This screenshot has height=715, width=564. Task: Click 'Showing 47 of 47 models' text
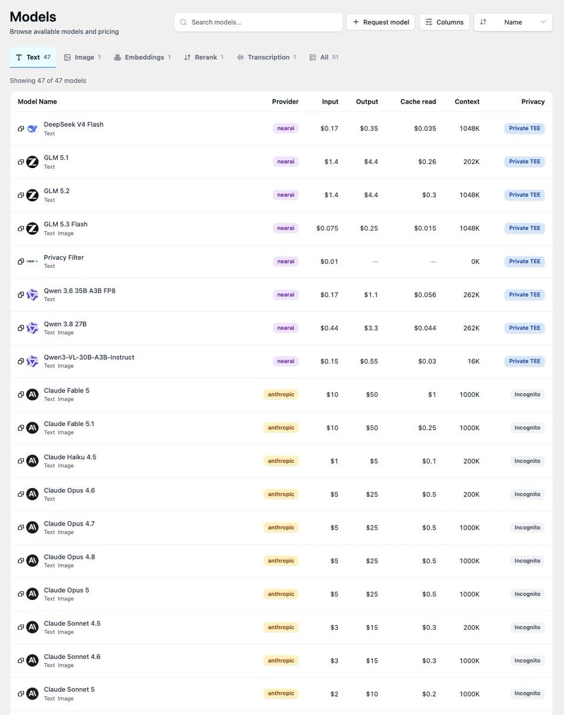[48, 80]
